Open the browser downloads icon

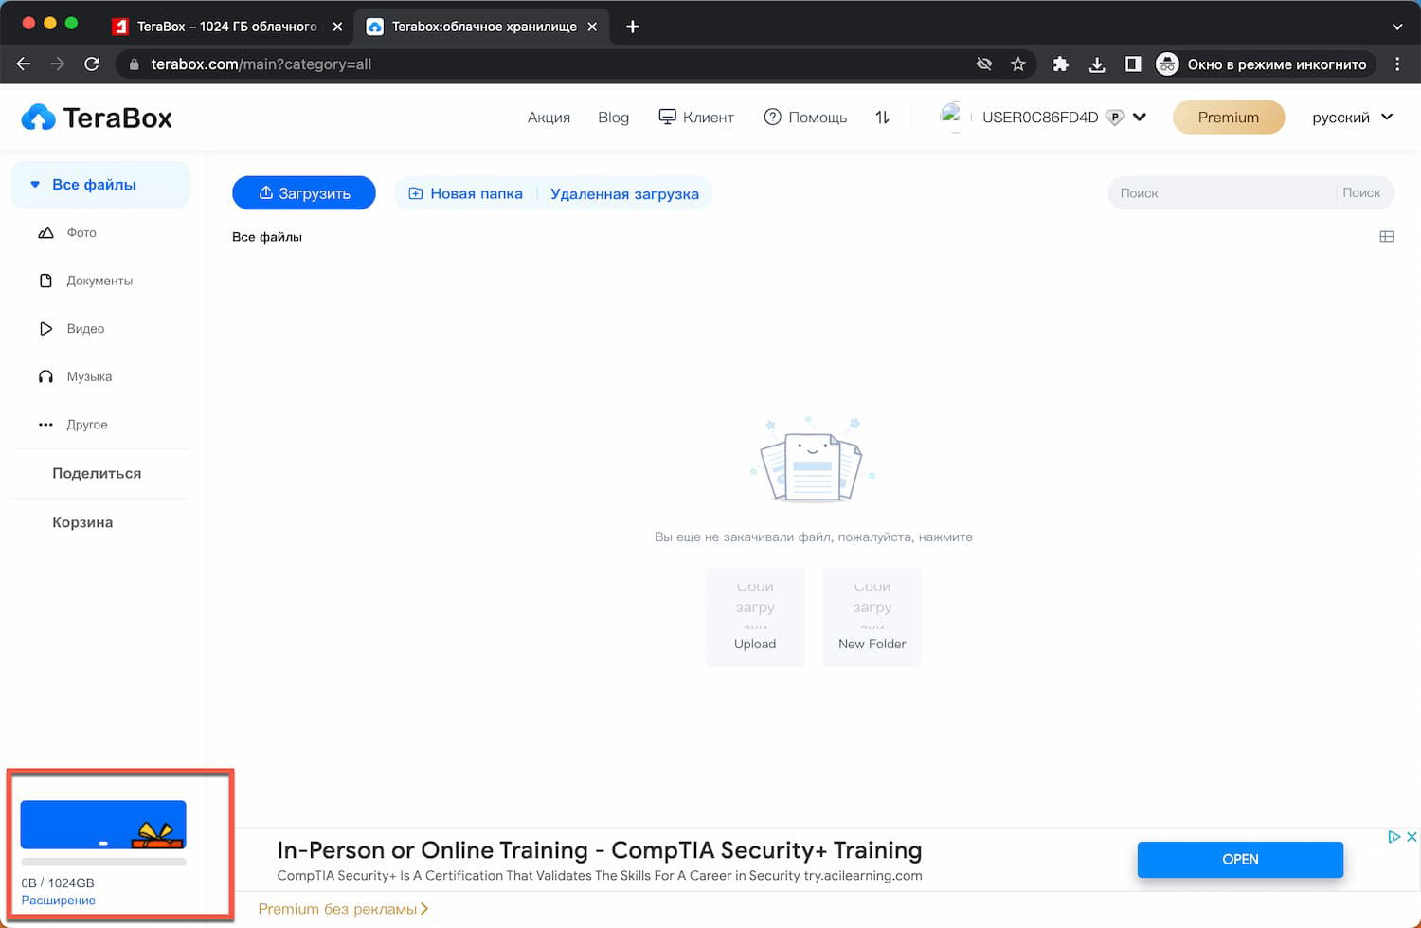tap(1097, 64)
